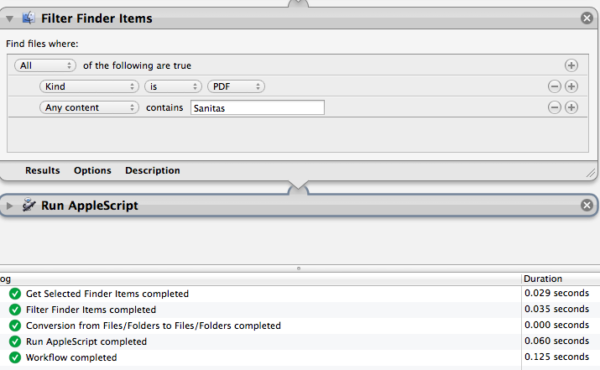Click the Run AppleScript action icon

click(29, 205)
